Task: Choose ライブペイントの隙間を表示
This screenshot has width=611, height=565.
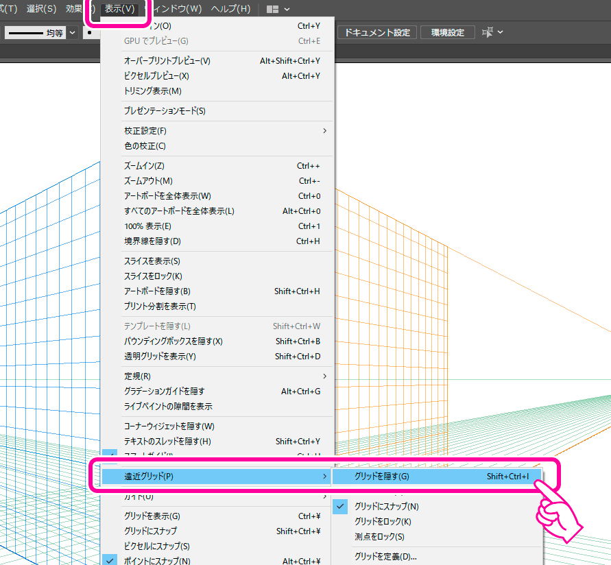Action: coord(217,407)
